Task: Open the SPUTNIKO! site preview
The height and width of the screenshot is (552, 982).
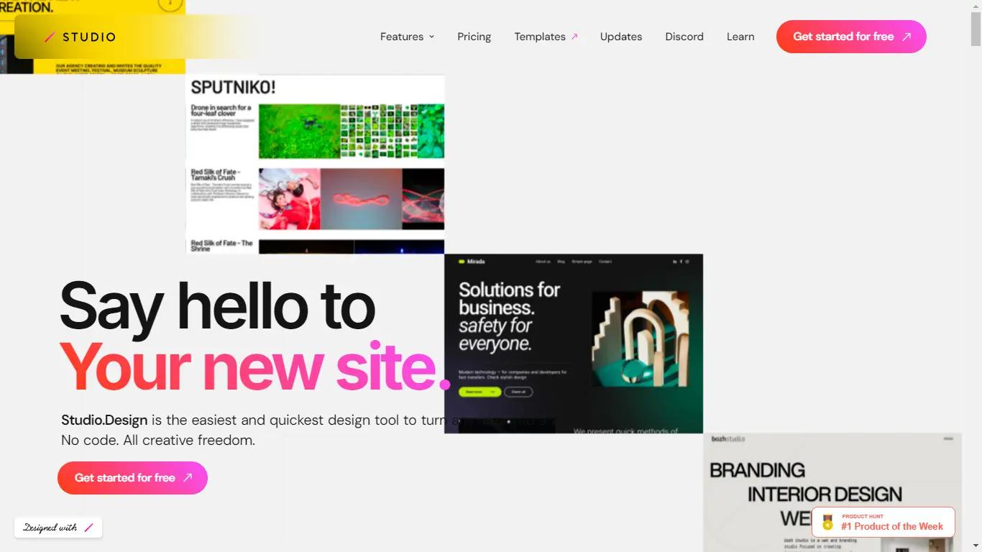Action: click(x=315, y=165)
